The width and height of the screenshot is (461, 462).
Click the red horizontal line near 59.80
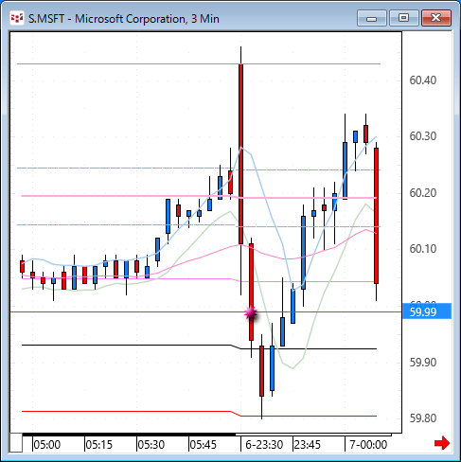tap(199, 414)
